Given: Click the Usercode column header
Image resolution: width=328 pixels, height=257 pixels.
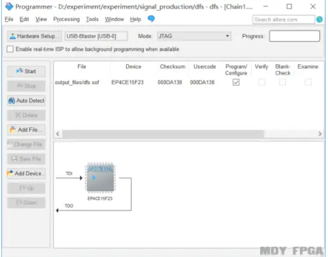Looking at the screenshot, I should (205, 67).
